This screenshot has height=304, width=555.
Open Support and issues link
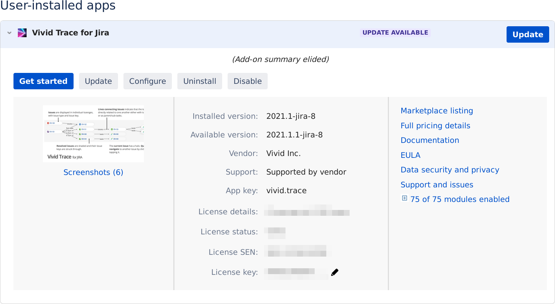(437, 184)
